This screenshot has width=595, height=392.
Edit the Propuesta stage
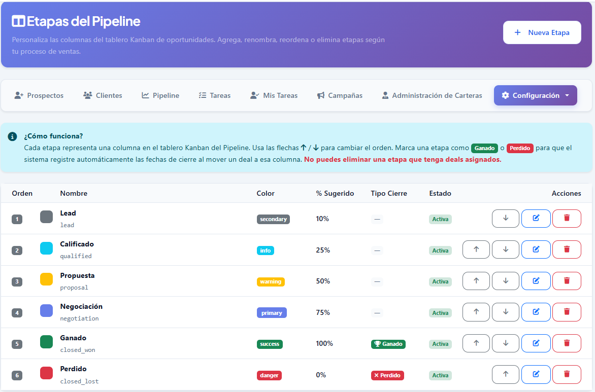(536, 281)
